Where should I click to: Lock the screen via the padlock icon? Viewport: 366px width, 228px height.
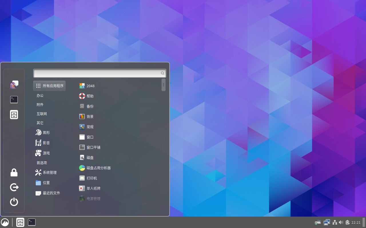point(14,172)
